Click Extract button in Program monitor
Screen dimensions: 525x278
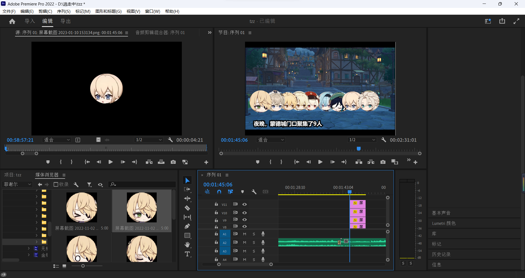(x=371, y=162)
